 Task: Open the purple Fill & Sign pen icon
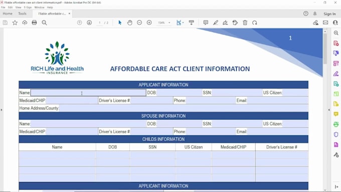(x=336, y=74)
